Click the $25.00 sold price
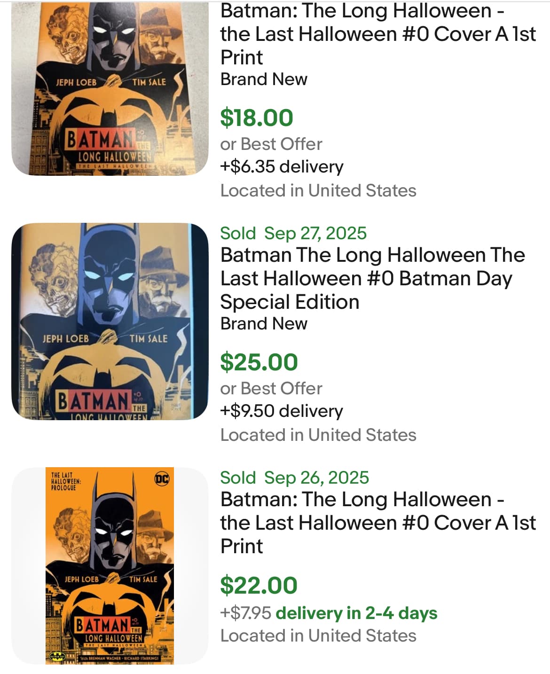This screenshot has height=674, width=550. point(259,362)
